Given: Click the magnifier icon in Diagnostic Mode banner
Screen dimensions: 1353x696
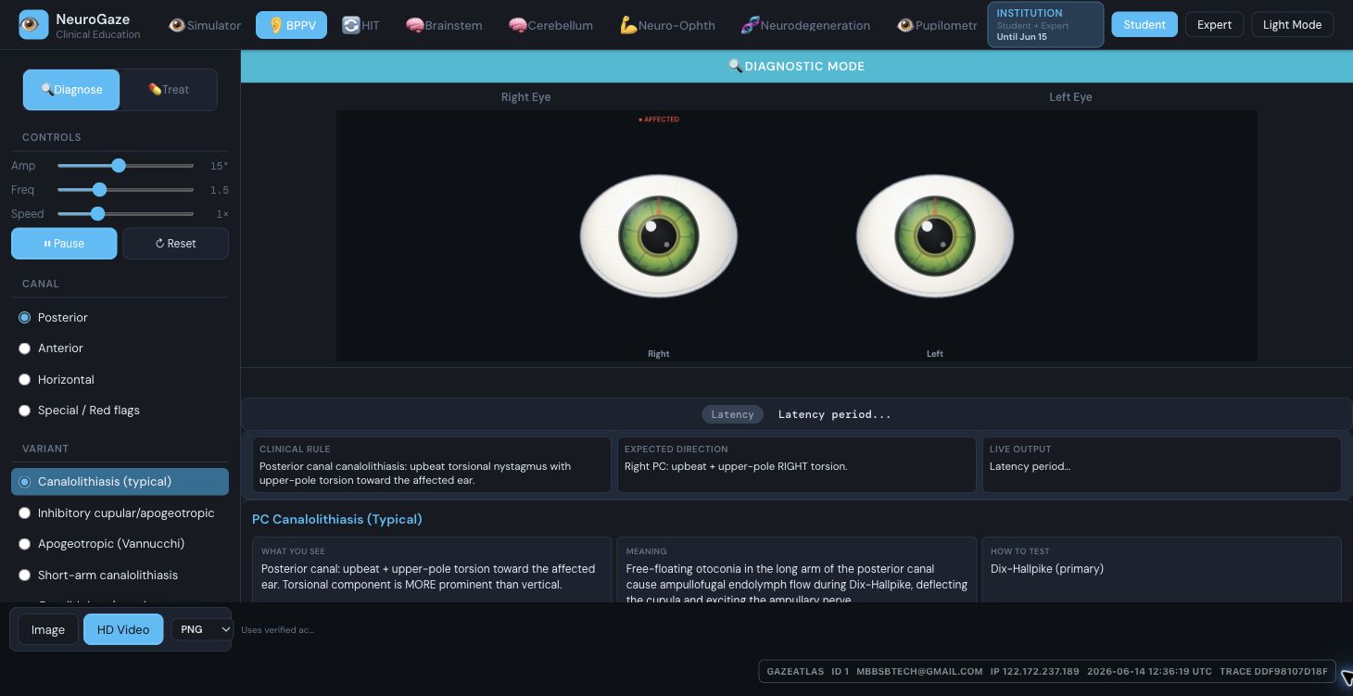Looking at the screenshot, I should point(736,66).
